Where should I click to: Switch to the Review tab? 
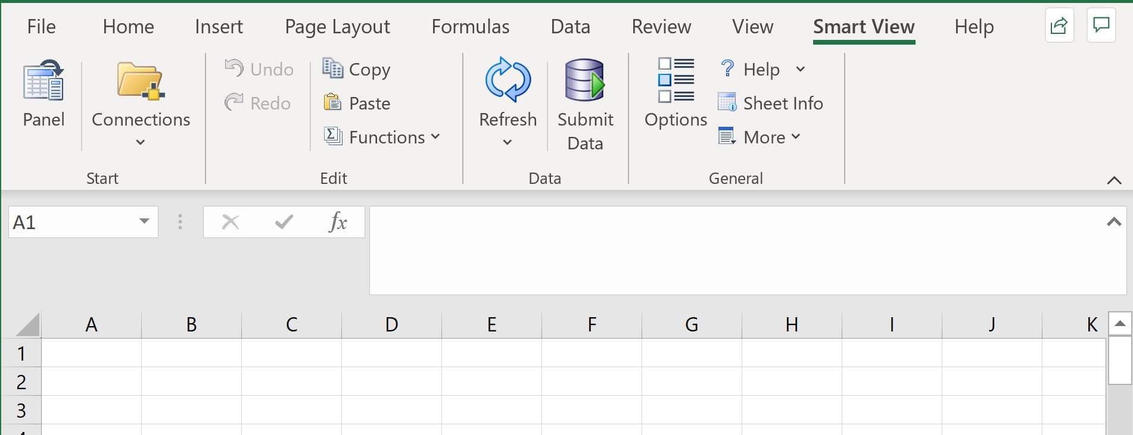click(x=661, y=26)
